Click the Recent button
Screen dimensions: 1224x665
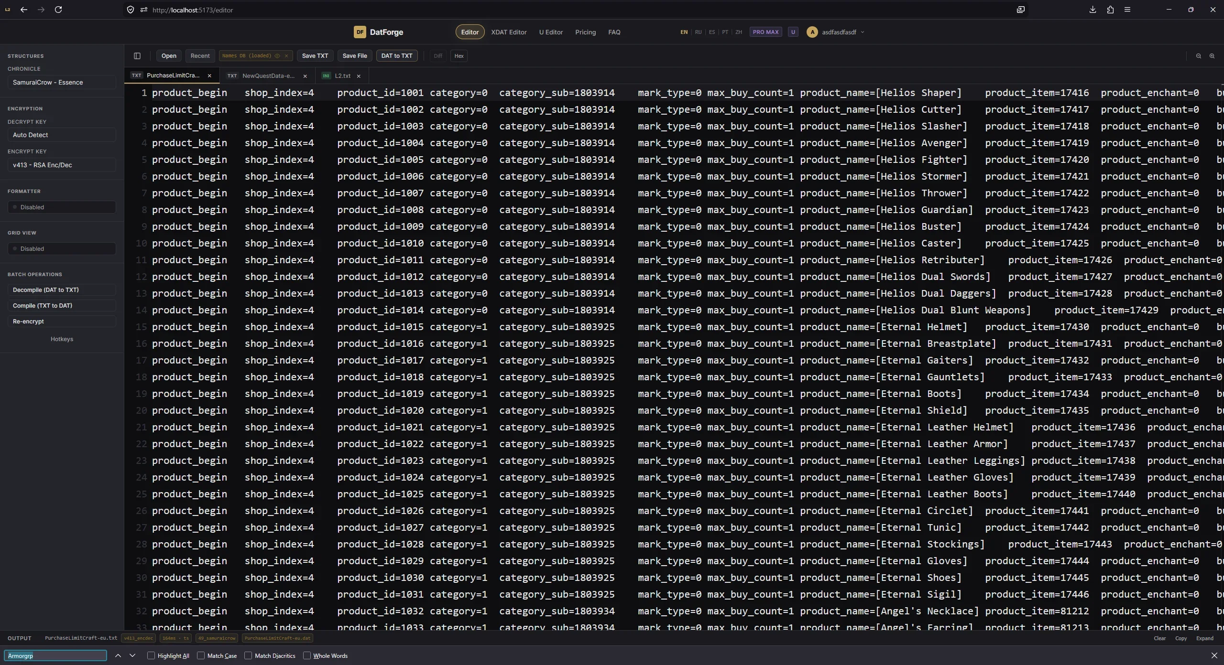click(x=200, y=56)
